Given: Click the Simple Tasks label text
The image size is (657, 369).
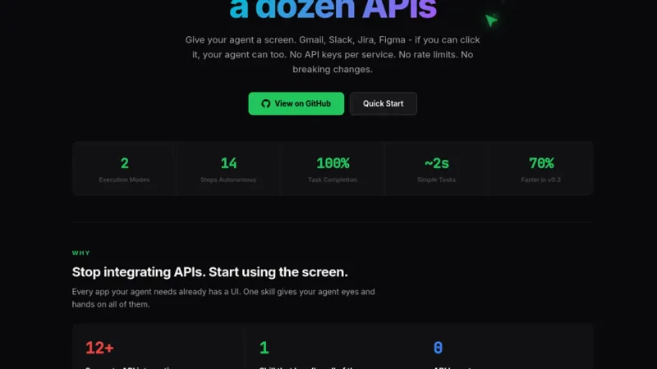Looking at the screenshot, I should [436, 180].
